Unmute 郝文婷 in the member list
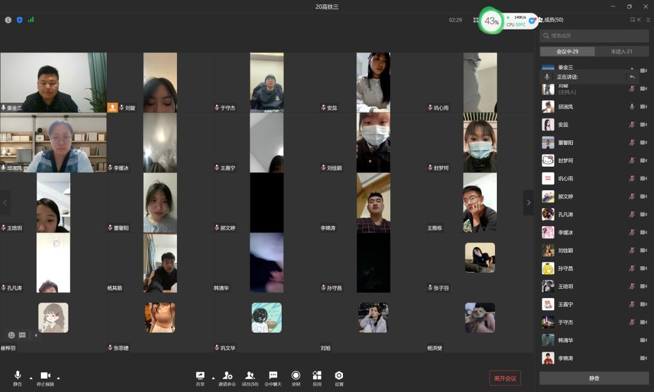This screenshot has width=654, height=392. tap(632, 197)
